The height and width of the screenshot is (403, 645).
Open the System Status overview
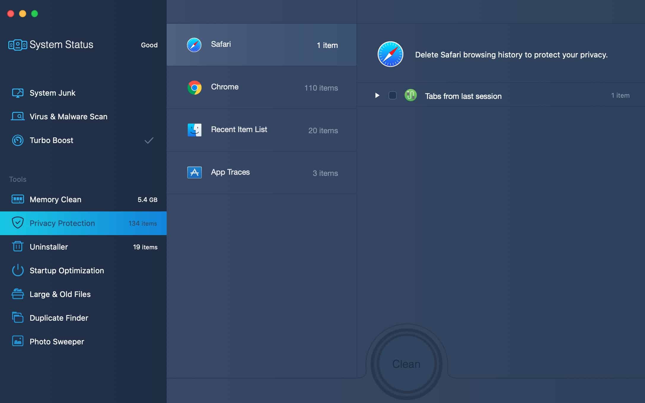click(61, 45)
